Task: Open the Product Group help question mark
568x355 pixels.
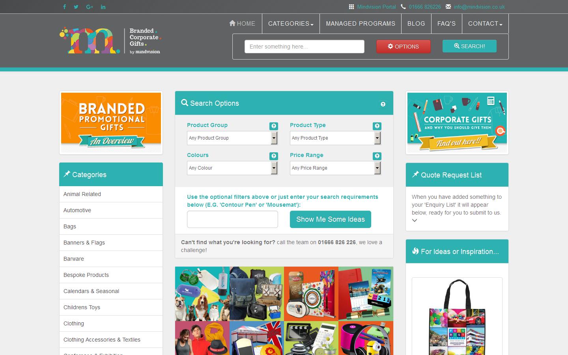Action: coord(274,126)
